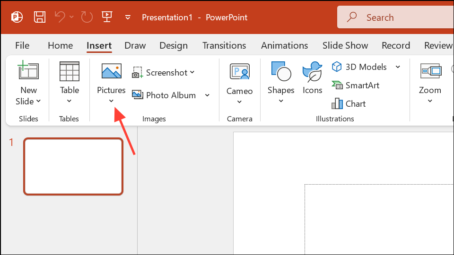
Task: Insert Icons from Illustrations group
Action: (313, 78)
